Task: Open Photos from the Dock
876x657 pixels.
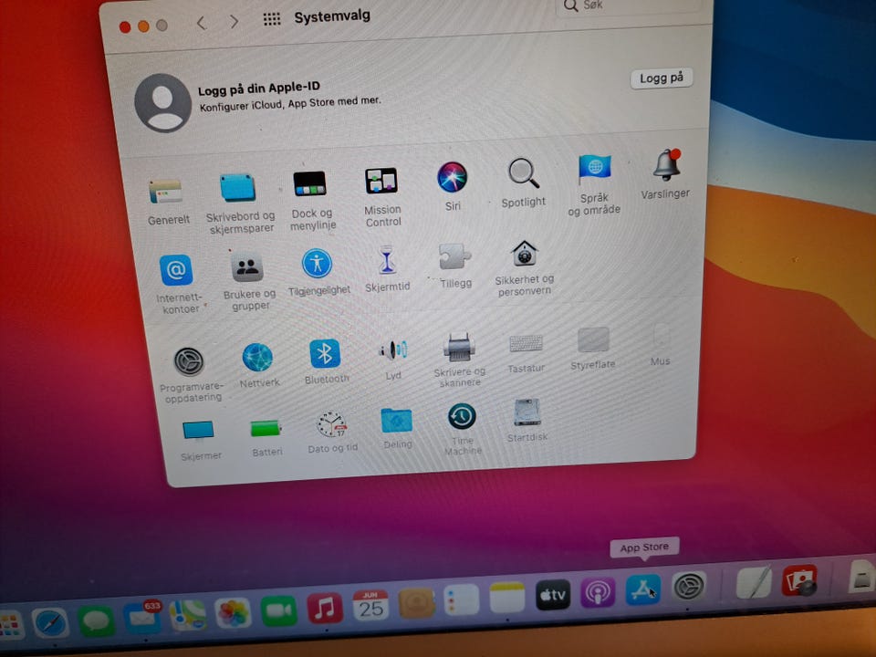Action: (x=233, y=613)
